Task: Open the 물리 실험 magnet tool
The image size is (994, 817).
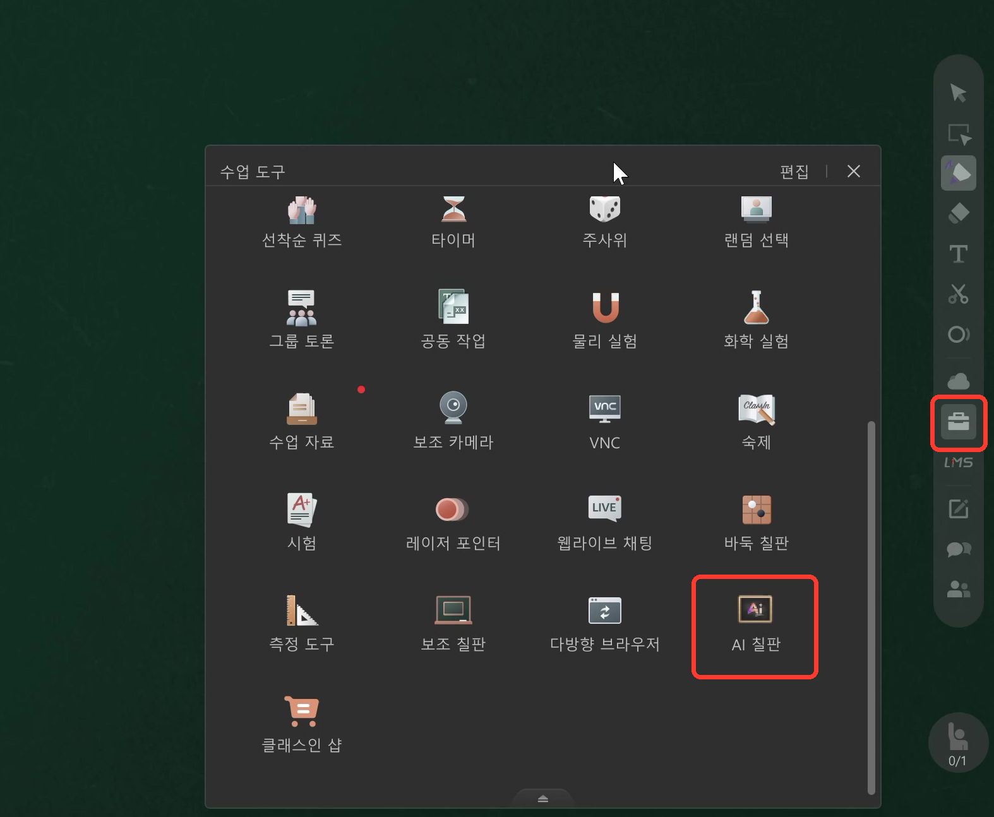Action: point(605,320)
